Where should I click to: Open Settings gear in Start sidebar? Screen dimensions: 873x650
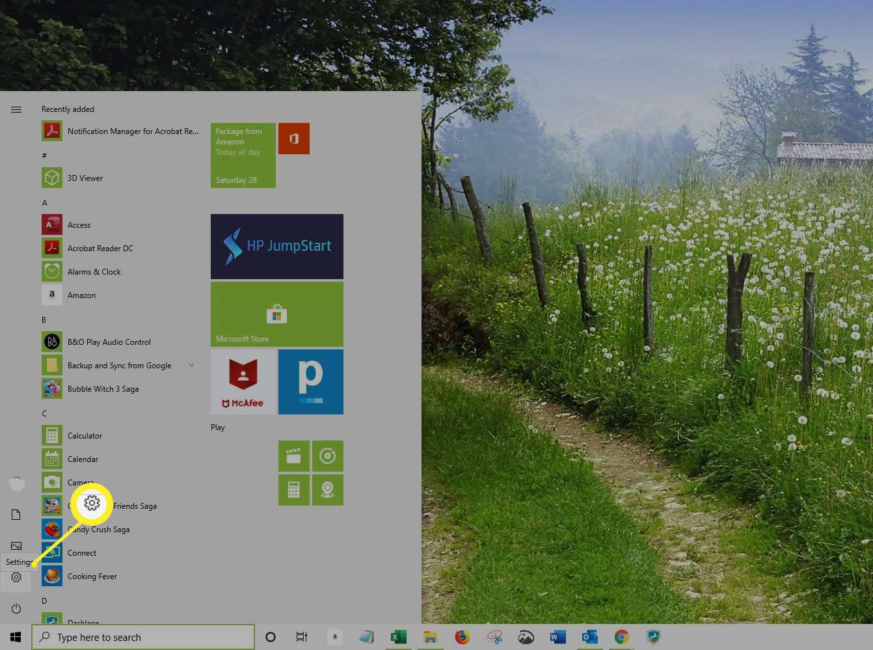point(16,577)
